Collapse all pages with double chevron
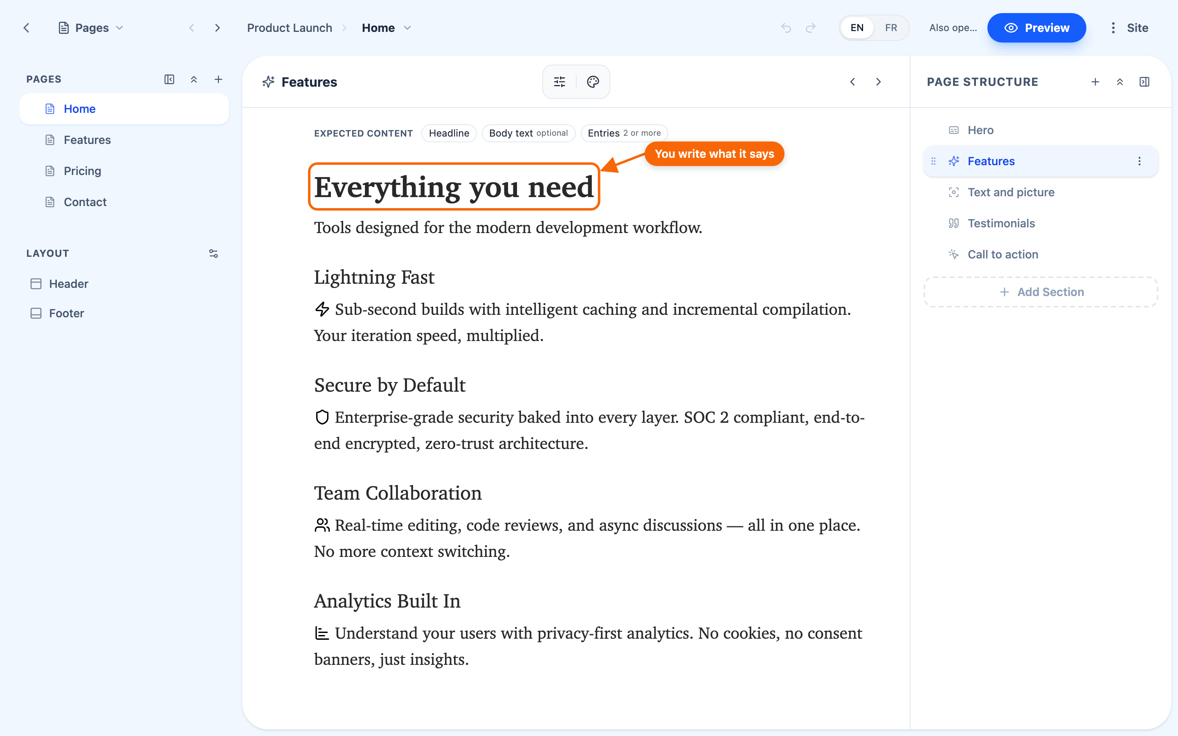1178x736 pixels. [194, 79]
